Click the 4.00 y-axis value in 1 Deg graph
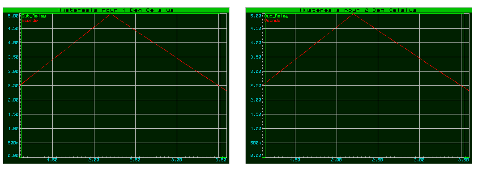The width and height of the screenshot is (478, 169). point(13,42)
